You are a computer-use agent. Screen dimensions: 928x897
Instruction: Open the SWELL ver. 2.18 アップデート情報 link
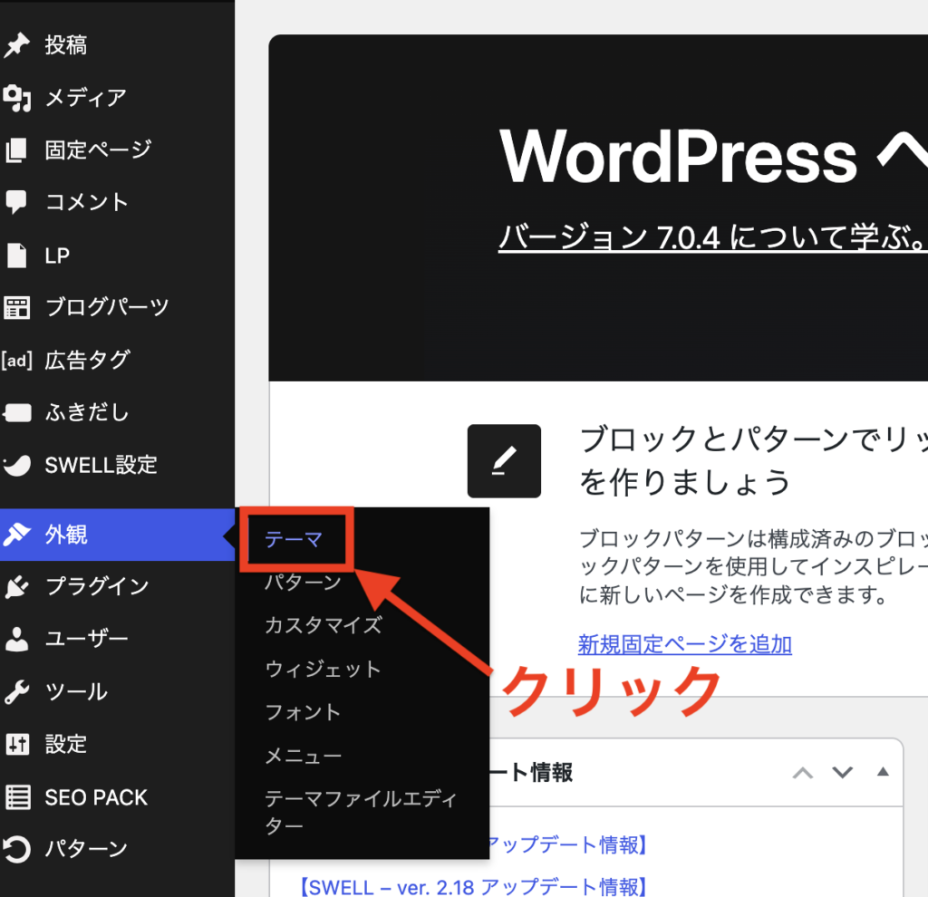(472, 887)
